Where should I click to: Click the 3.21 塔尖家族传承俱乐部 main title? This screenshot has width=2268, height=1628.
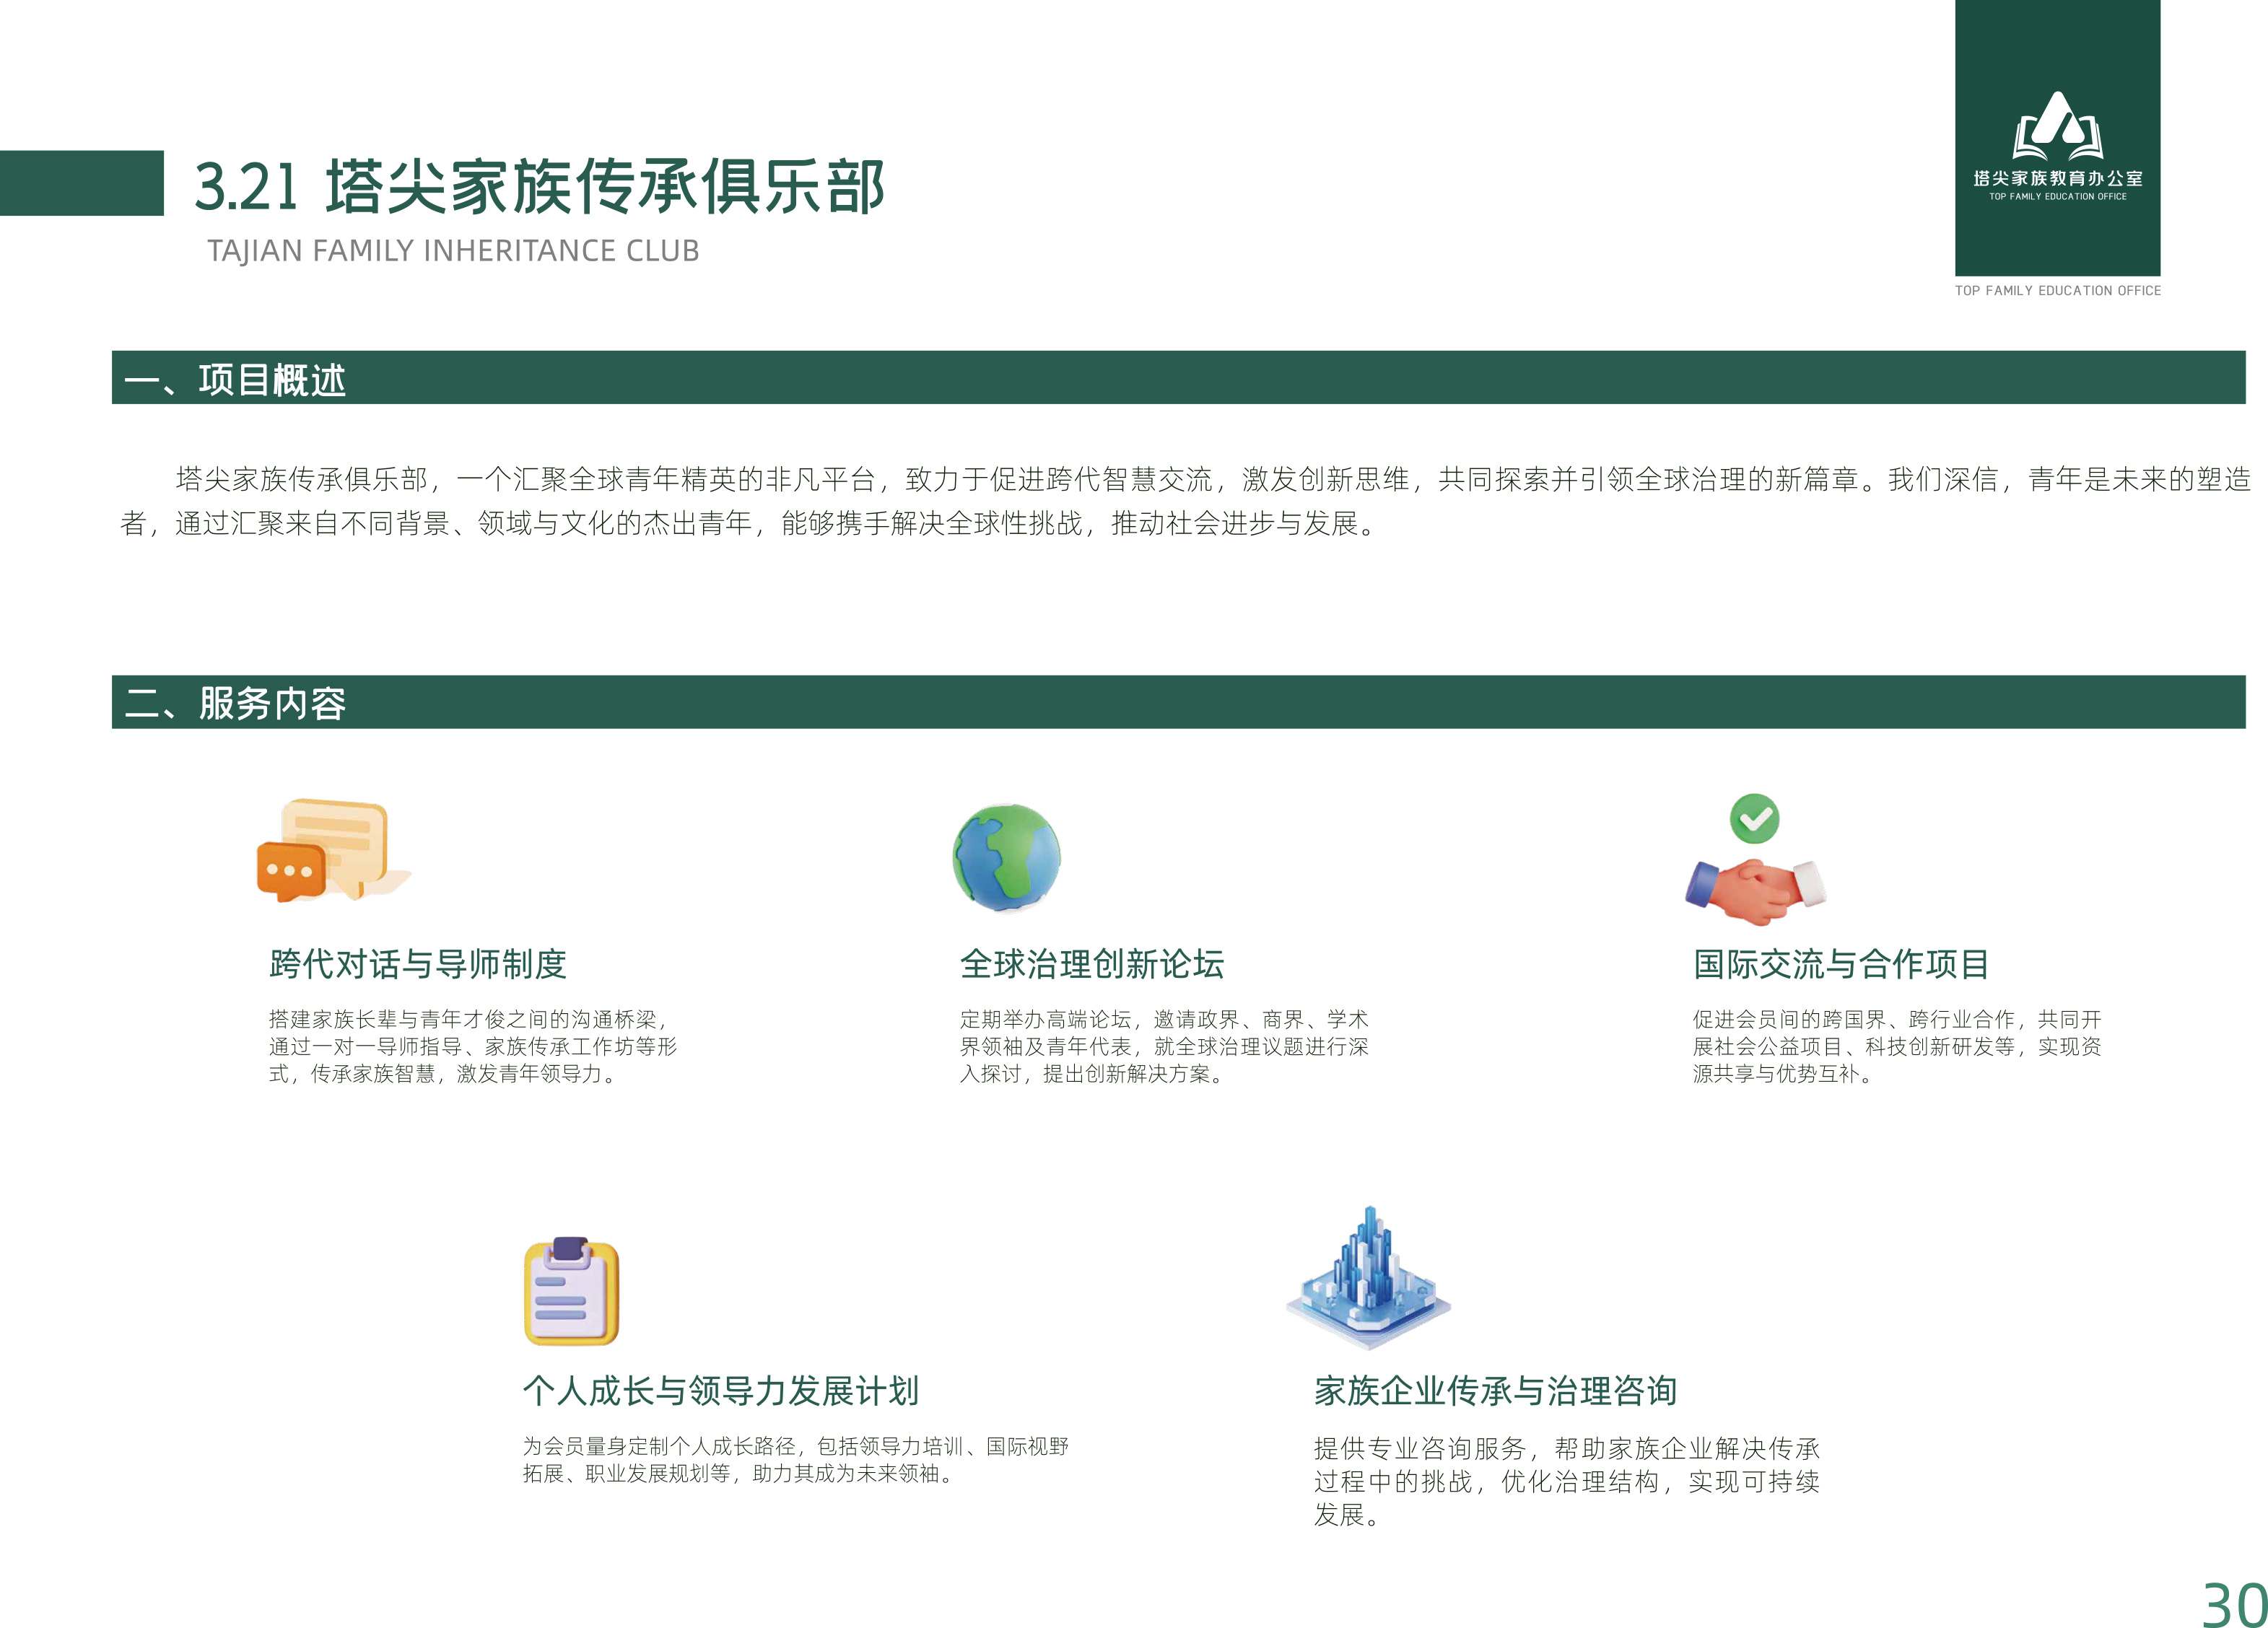point(540,187)
